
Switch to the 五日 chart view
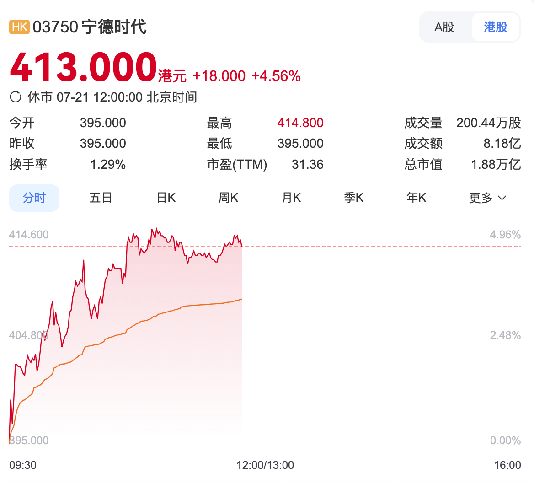pyautogui.click(x=100, y=197)
